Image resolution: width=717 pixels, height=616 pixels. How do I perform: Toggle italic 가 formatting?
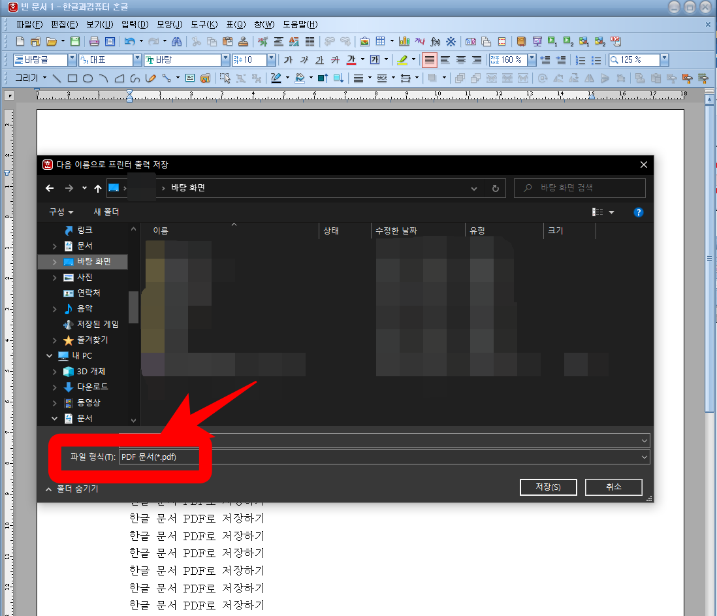click(x=304, y=60)
